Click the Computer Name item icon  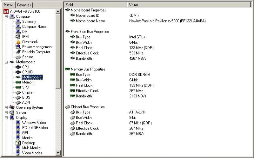18,27
